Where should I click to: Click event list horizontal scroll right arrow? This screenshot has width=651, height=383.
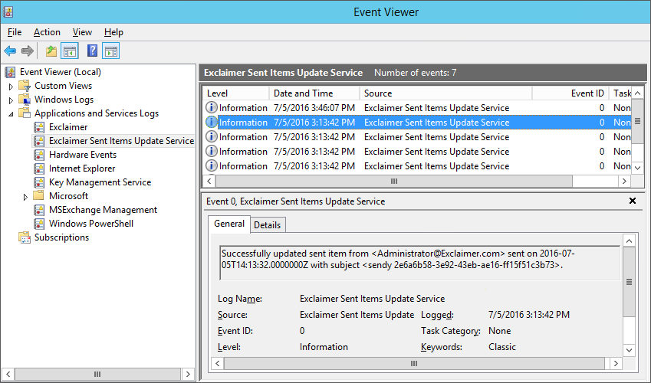pos(624,181)
